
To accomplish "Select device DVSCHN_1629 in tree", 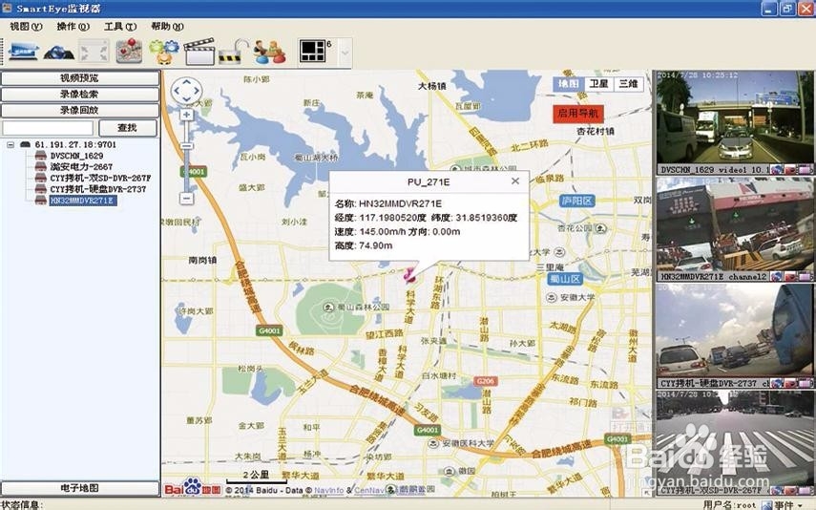I will 76,156.
